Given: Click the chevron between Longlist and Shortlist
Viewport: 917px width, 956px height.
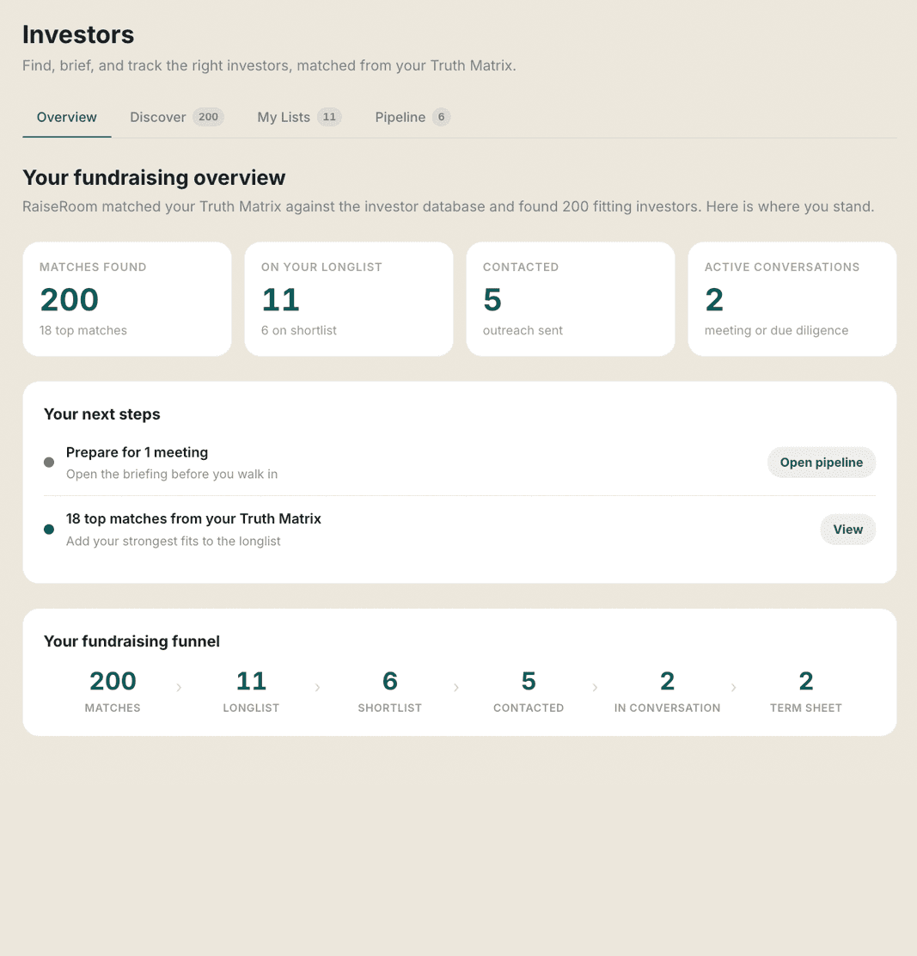Looking at the screenshot, I should 317,688.
